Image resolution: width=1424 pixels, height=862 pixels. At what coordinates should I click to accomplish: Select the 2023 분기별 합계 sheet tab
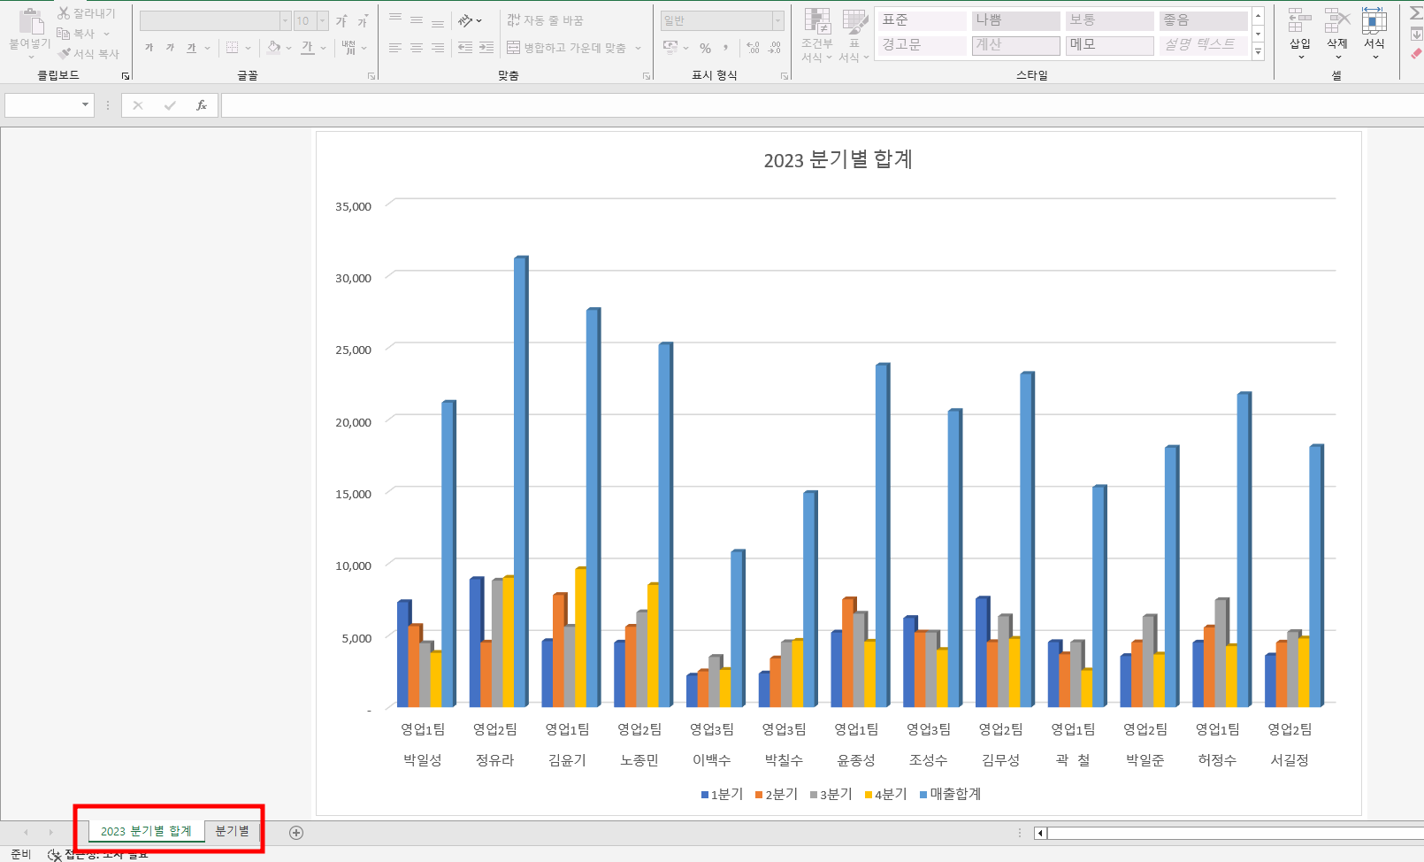click(146, 831)
